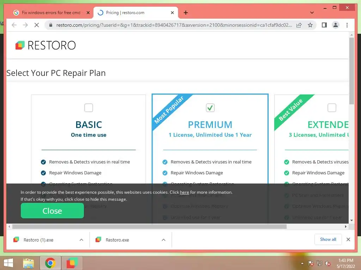Tick the EXTENDED plan checkbox

[x=332, y=108]
